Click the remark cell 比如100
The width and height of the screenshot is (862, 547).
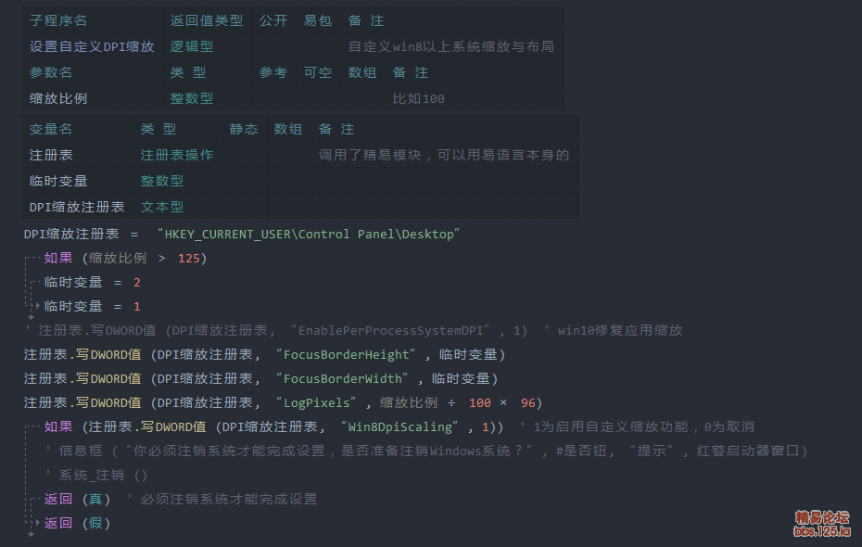(418, 98)
